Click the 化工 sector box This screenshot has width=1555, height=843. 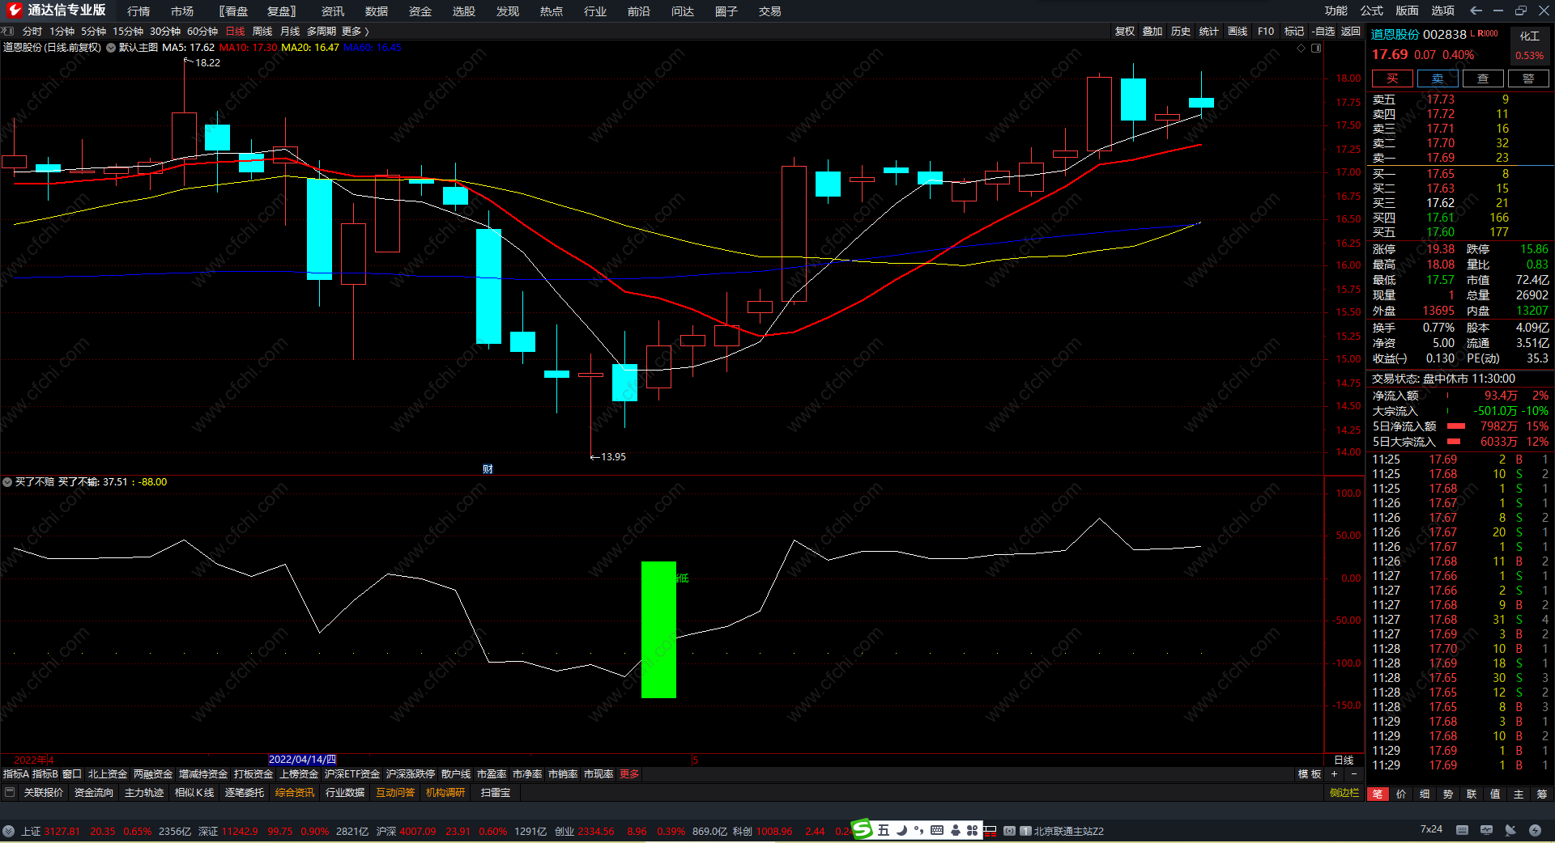click(1530, 45)
